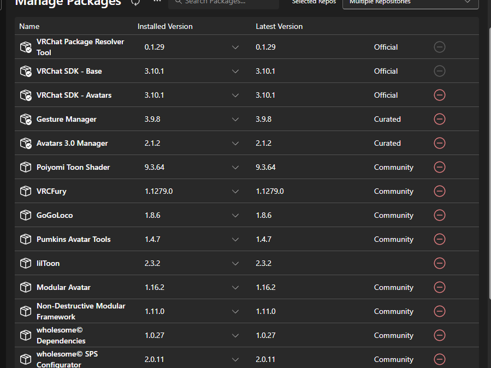Open version dropdown for VRChat SDK - Avatars
This screenshot has width=491, height=368.
click(235, 96)
